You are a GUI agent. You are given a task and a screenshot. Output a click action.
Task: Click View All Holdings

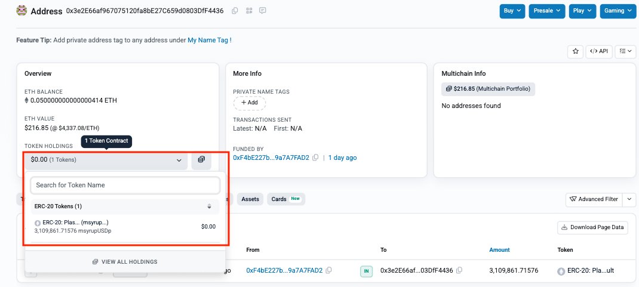(125, 261)
